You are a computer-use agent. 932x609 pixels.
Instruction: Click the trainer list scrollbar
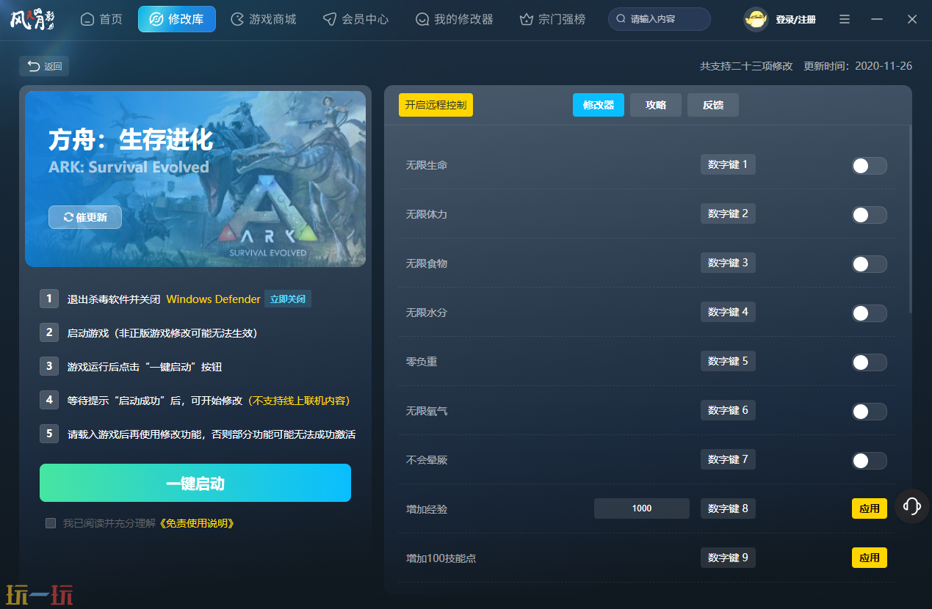[909, 220]
